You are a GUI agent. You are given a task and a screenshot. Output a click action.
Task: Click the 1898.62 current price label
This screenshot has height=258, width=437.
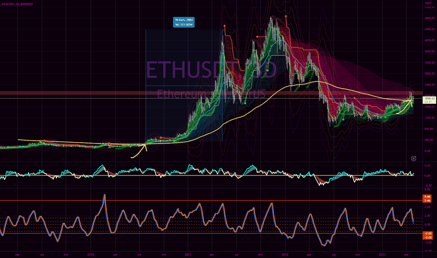point(429,100)
